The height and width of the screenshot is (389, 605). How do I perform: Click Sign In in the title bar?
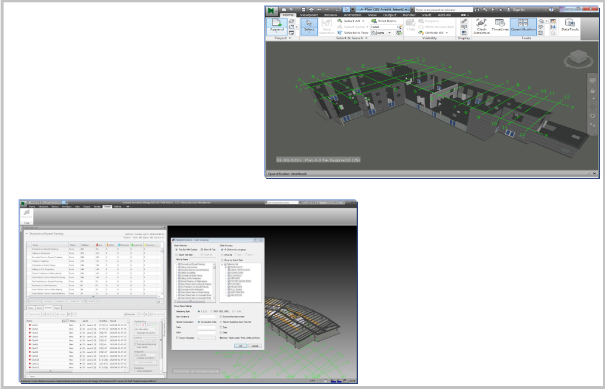click(518, 10)
